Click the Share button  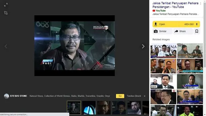click(183, 31)
